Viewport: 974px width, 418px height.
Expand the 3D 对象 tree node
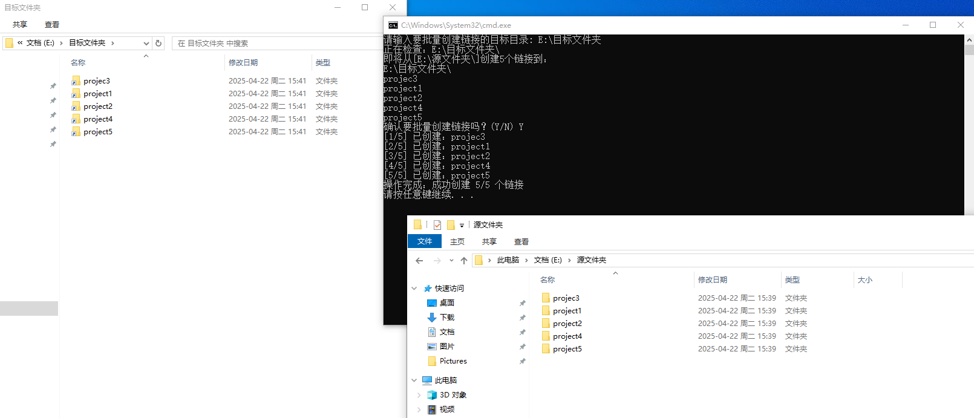419,395
